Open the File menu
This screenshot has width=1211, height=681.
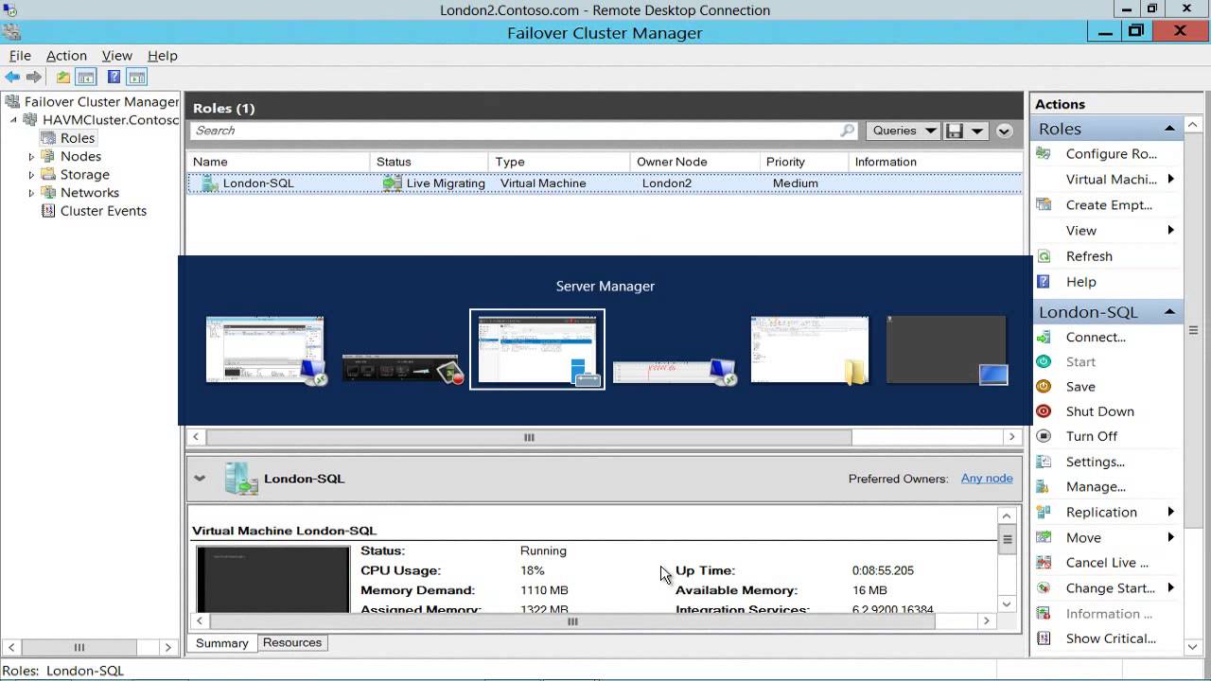click(20, 56)
